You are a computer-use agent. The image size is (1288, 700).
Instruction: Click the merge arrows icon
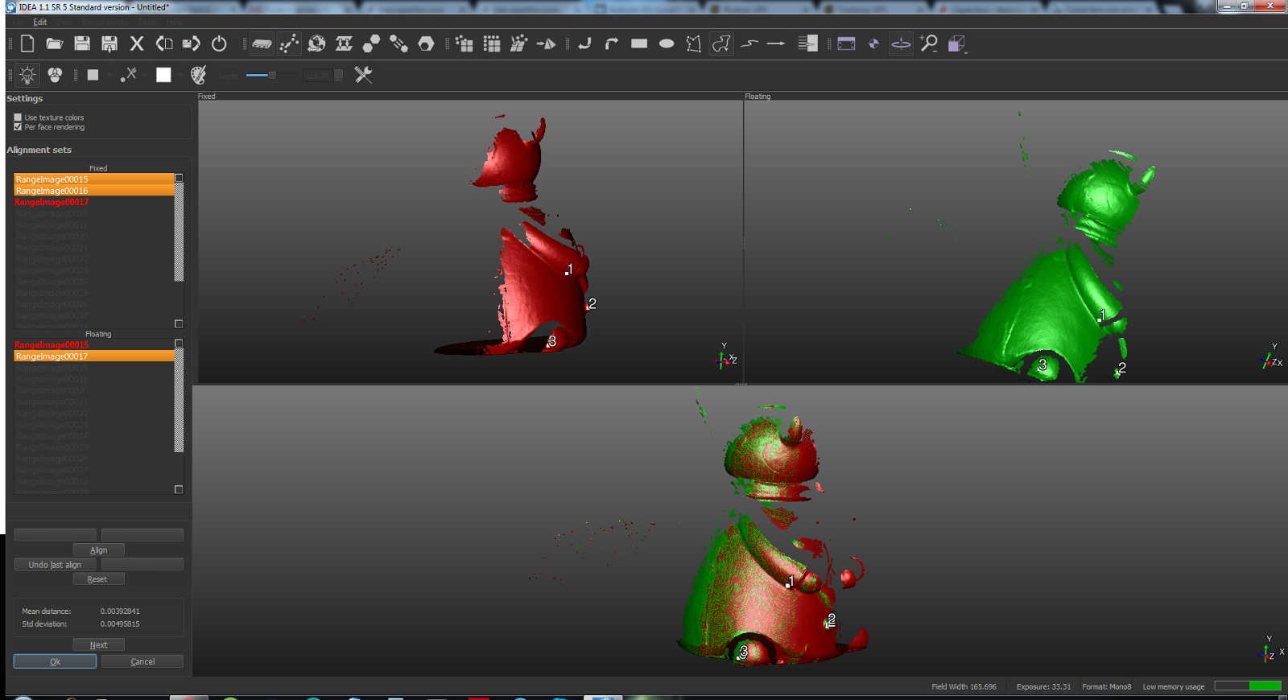point(344,43)
